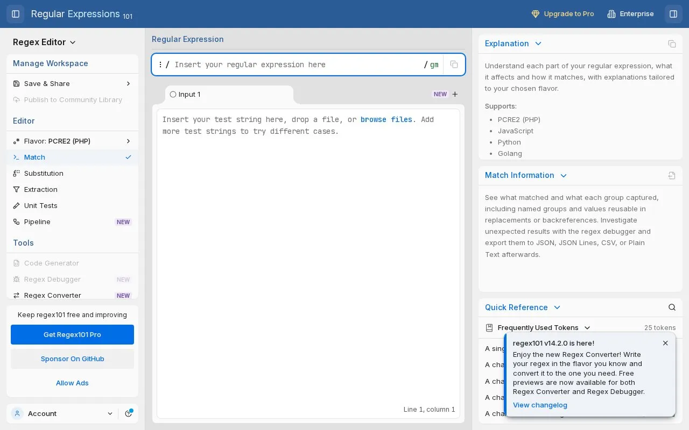Viewport: 689px width, 430px height.
Task: Click the Upgrade to Pro link
Action: point(563,14)
